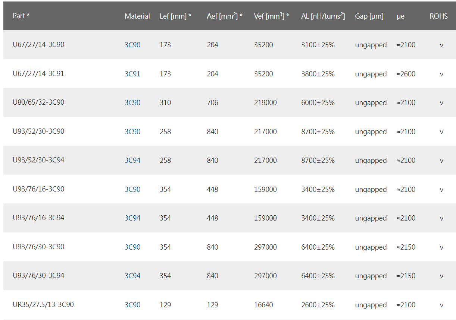The width and height of the screenshot is (456, 320).
Task: Select part name U93/76/30-3C90
Action: [x=38, y=247]
